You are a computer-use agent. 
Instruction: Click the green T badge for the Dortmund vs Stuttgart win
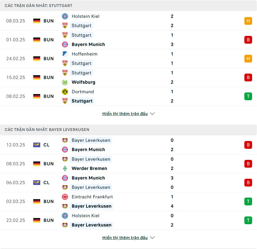(248, 96)
